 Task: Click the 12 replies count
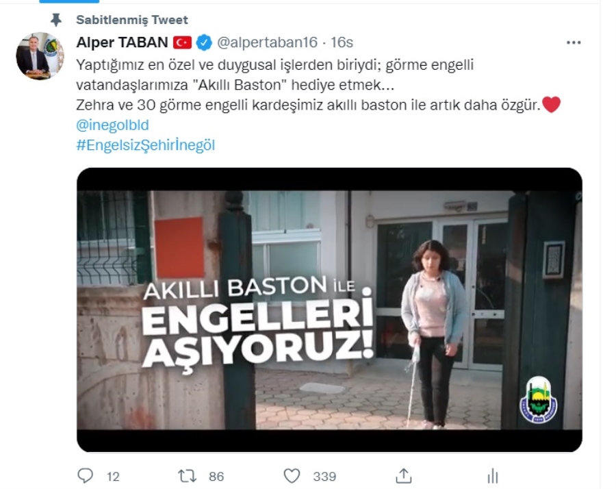coord(113,477)
